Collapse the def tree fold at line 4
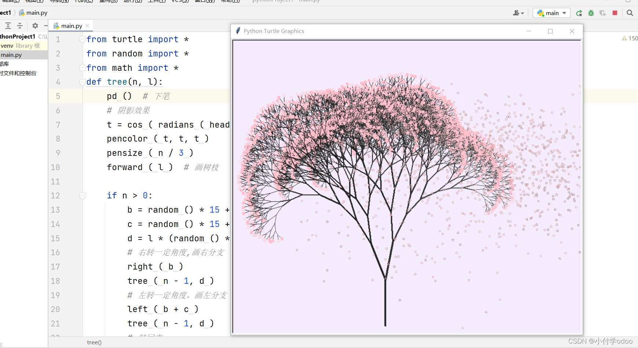 point(83,82)
